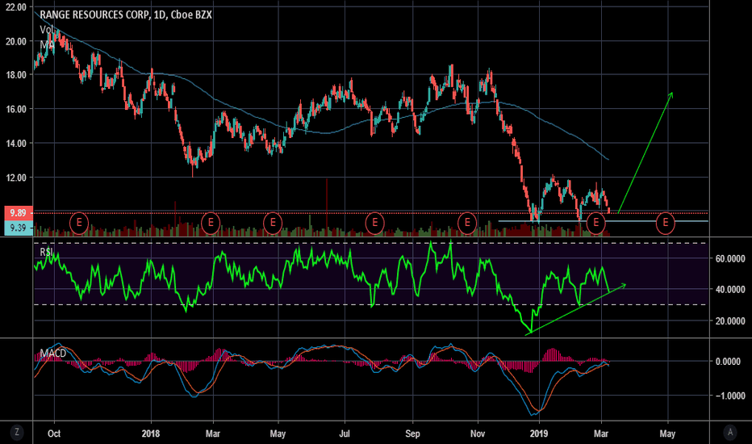Click the 2018 label on time axis
Screen dimensions: 752x444
tap(151, 434)
